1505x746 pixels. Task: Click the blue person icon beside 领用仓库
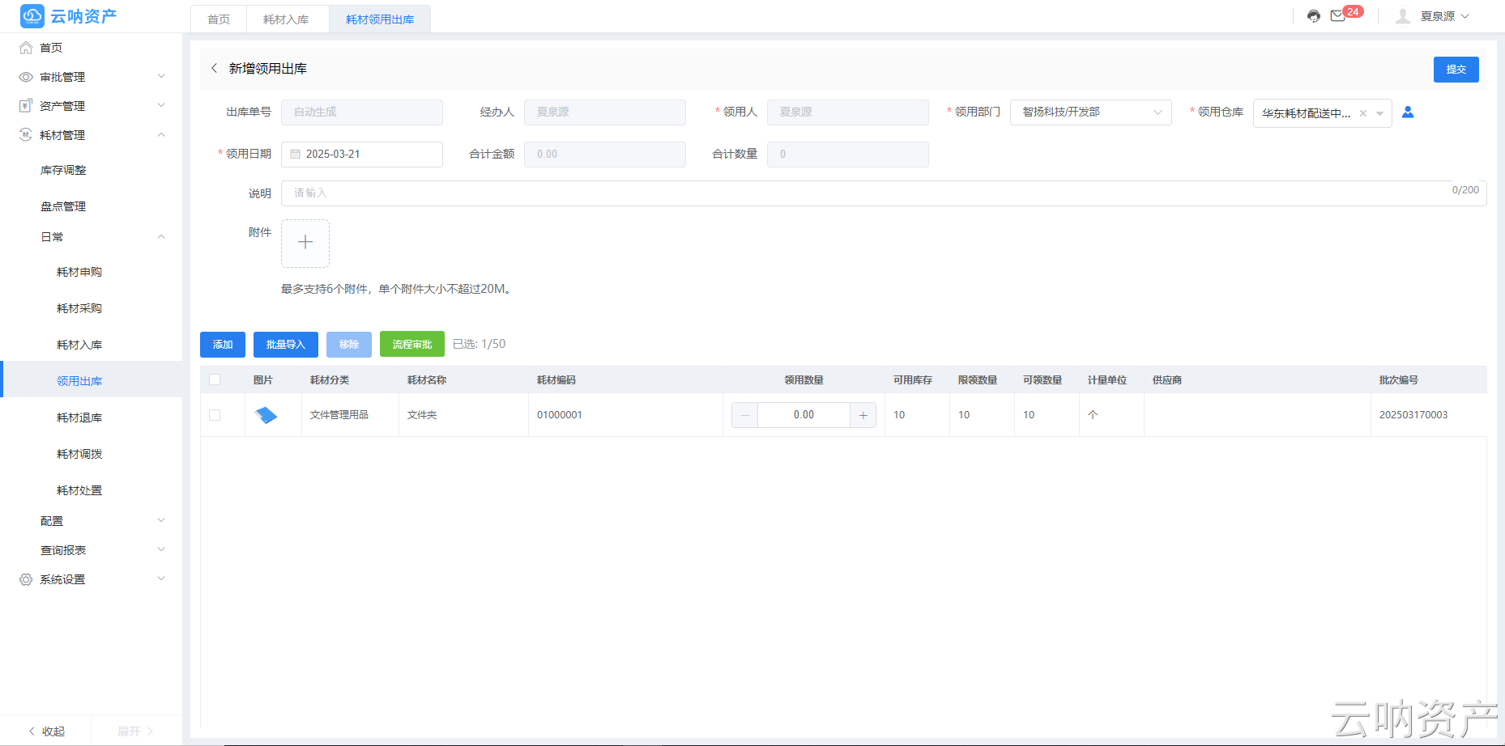(1408, 112)
